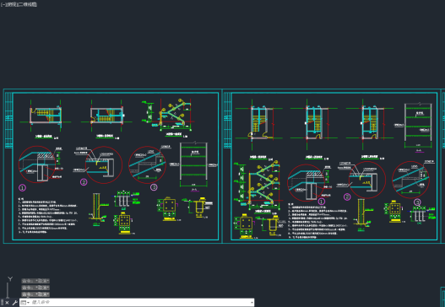Select detail marker ② in left sheet
Image resolution: width=445 pixels, height=307 pixels.
click(x=84, y=182)
